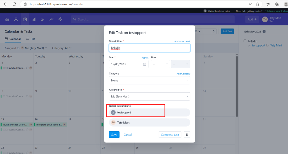Open Sales Pipeline bar chart icon
The height and width of the screenshot is (154, 288).
coord(34,19)
